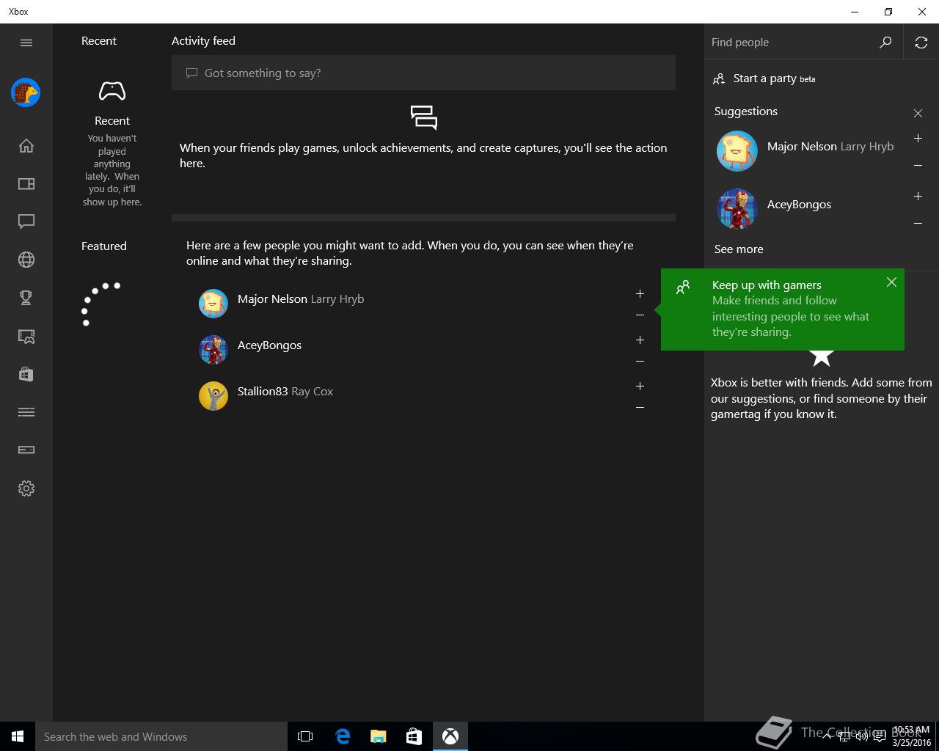Open the profile avatar in sidebar
The image size is (939, 751).
[26, 92]
